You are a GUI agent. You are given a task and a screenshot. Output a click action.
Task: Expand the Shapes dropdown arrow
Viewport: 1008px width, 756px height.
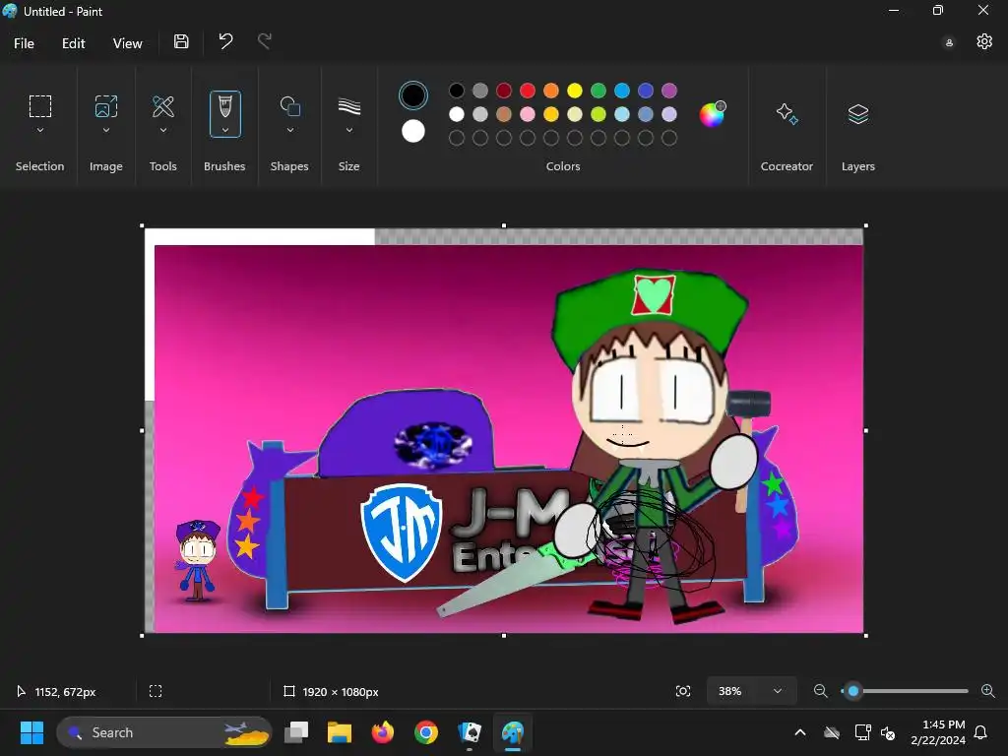tap(290, 130)
